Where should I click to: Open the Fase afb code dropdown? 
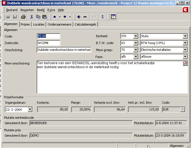[x=136, y=57]
